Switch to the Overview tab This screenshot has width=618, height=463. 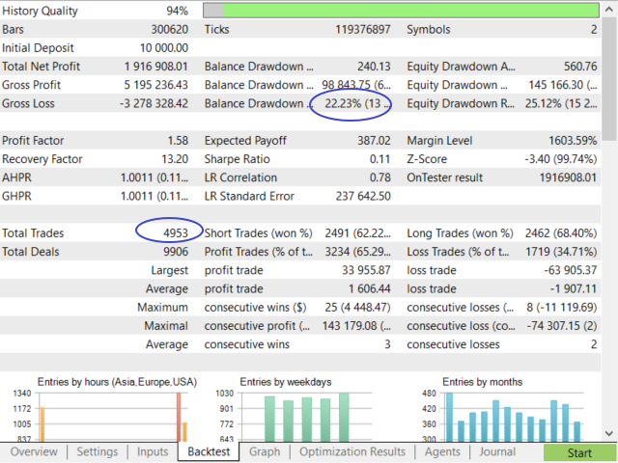click(x=34, y=451)
